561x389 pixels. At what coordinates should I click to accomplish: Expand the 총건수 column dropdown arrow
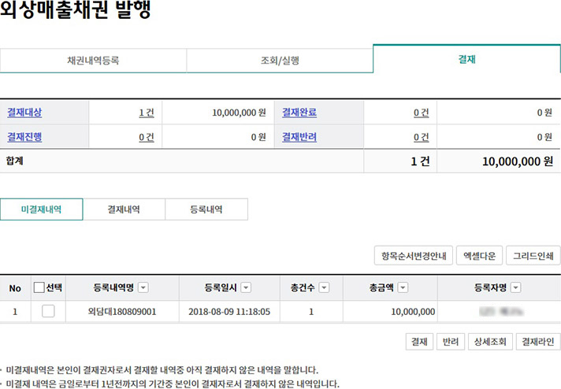click(x=324, y=288)
